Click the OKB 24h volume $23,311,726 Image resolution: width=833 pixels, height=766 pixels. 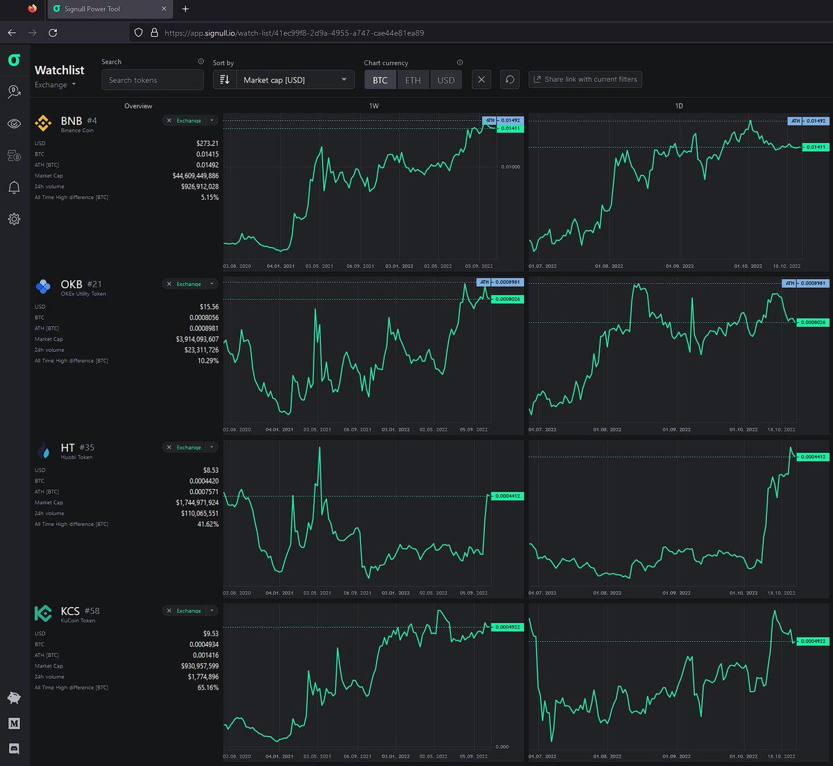pyautogui.click(x=202, y=350)
